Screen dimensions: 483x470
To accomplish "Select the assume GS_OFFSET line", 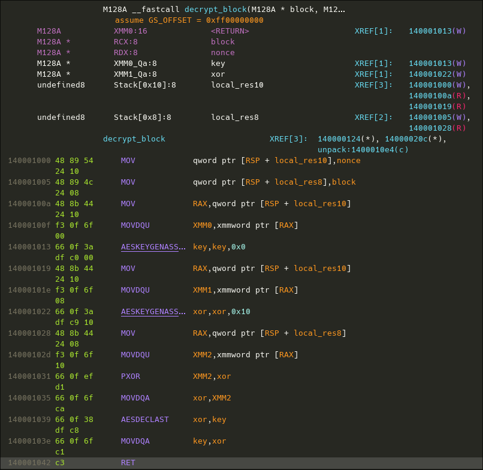I will pos(189,20).
